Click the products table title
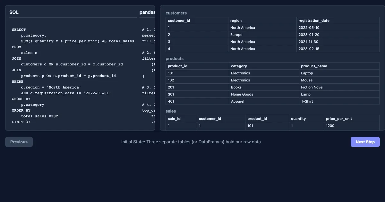385x202 pixels. tap(175, 59)
